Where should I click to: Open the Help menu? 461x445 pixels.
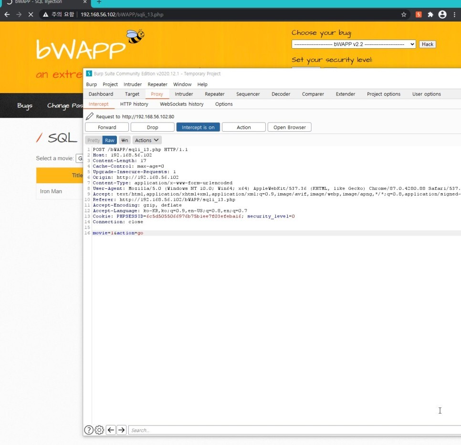pos(202,84)
